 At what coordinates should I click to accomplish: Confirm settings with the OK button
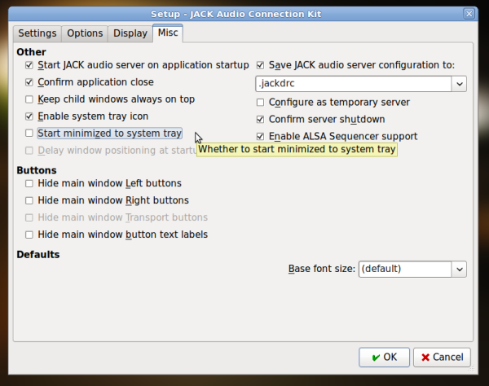point(384,357)
